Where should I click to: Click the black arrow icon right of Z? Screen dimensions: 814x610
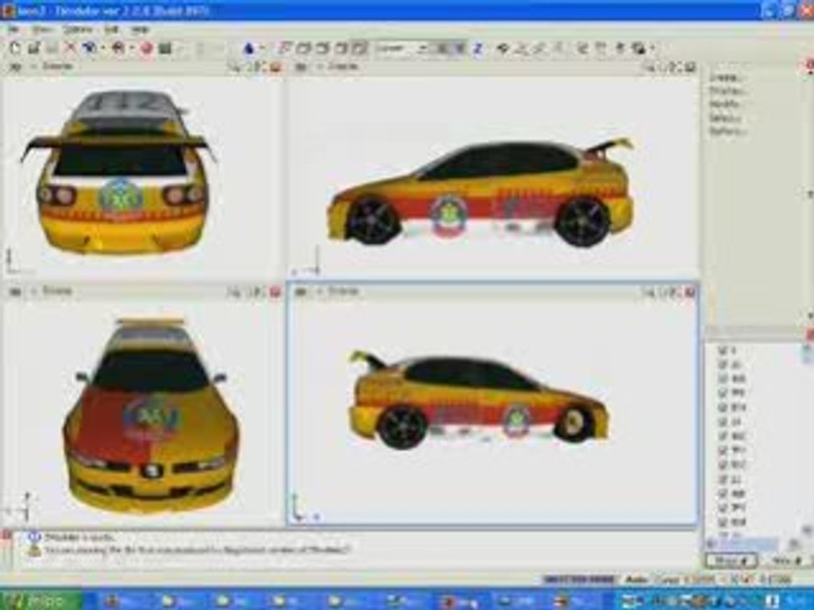tap(503, 48)
